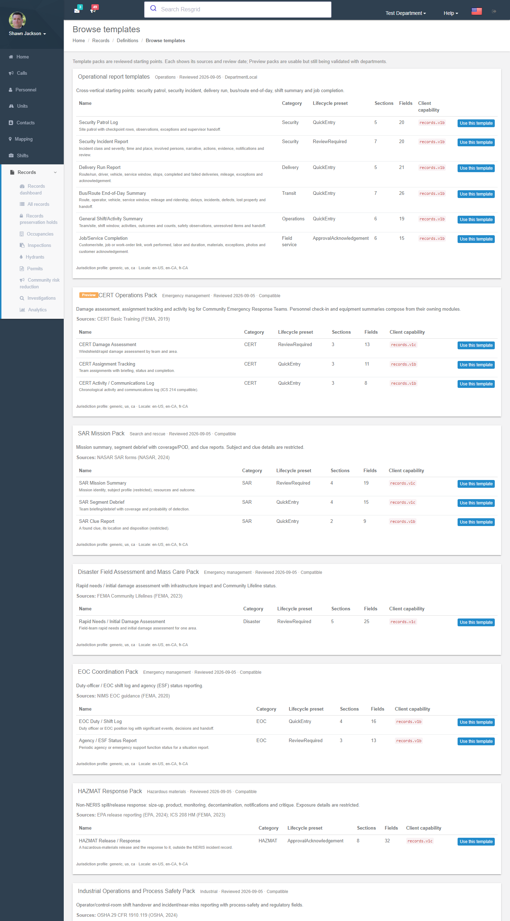
Task: Use the Security Incident Report template
Action: pos(476,142)
